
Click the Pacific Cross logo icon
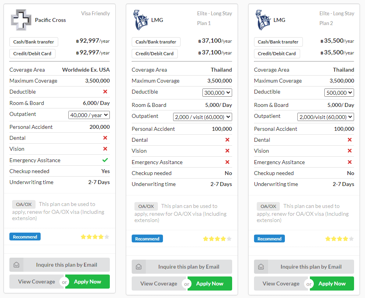(21, 20)
